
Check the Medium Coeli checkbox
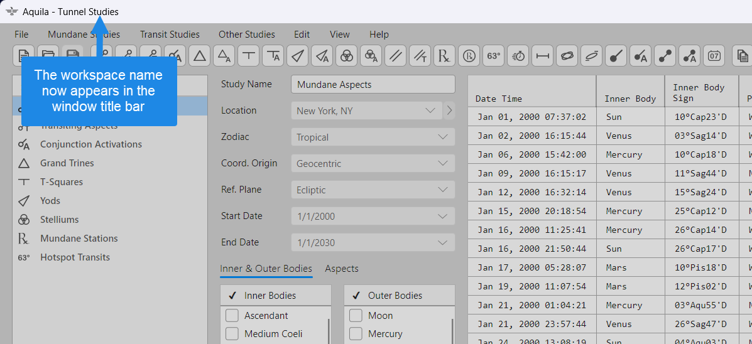[x=232, y=334]
